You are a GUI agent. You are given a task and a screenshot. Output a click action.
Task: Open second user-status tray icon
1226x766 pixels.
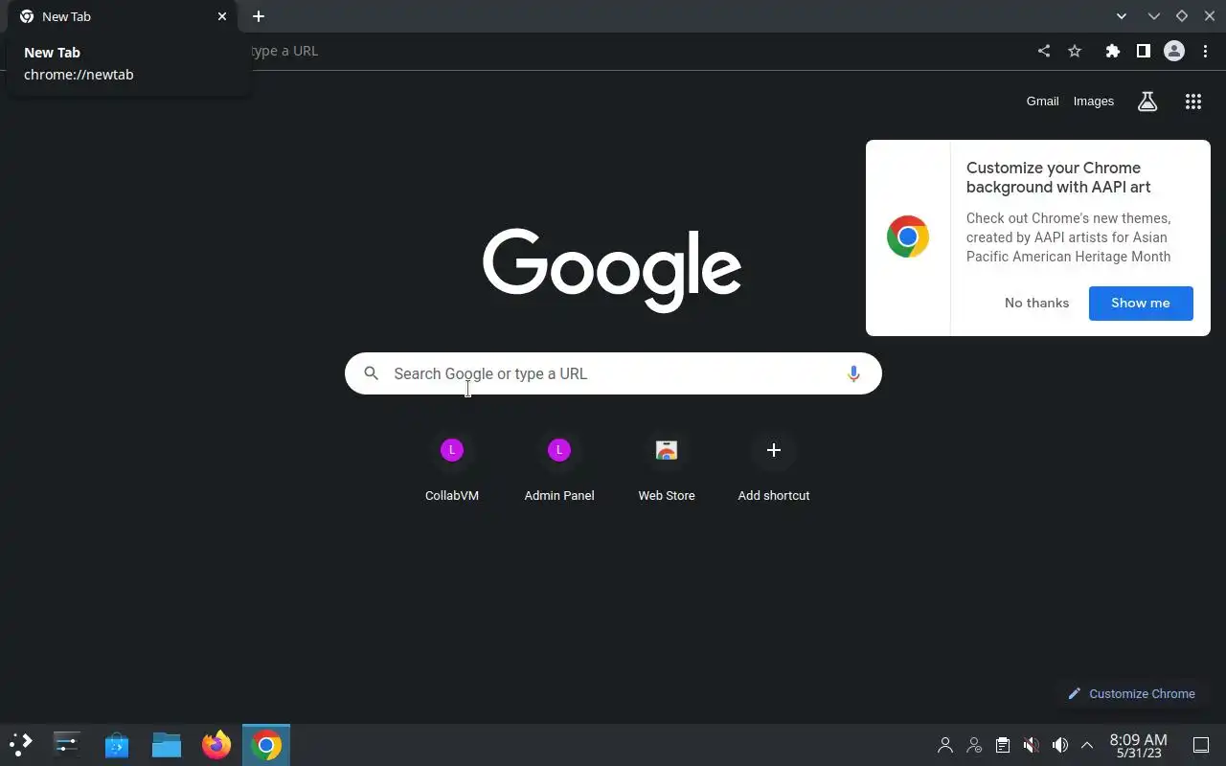(x=974, y=745)
